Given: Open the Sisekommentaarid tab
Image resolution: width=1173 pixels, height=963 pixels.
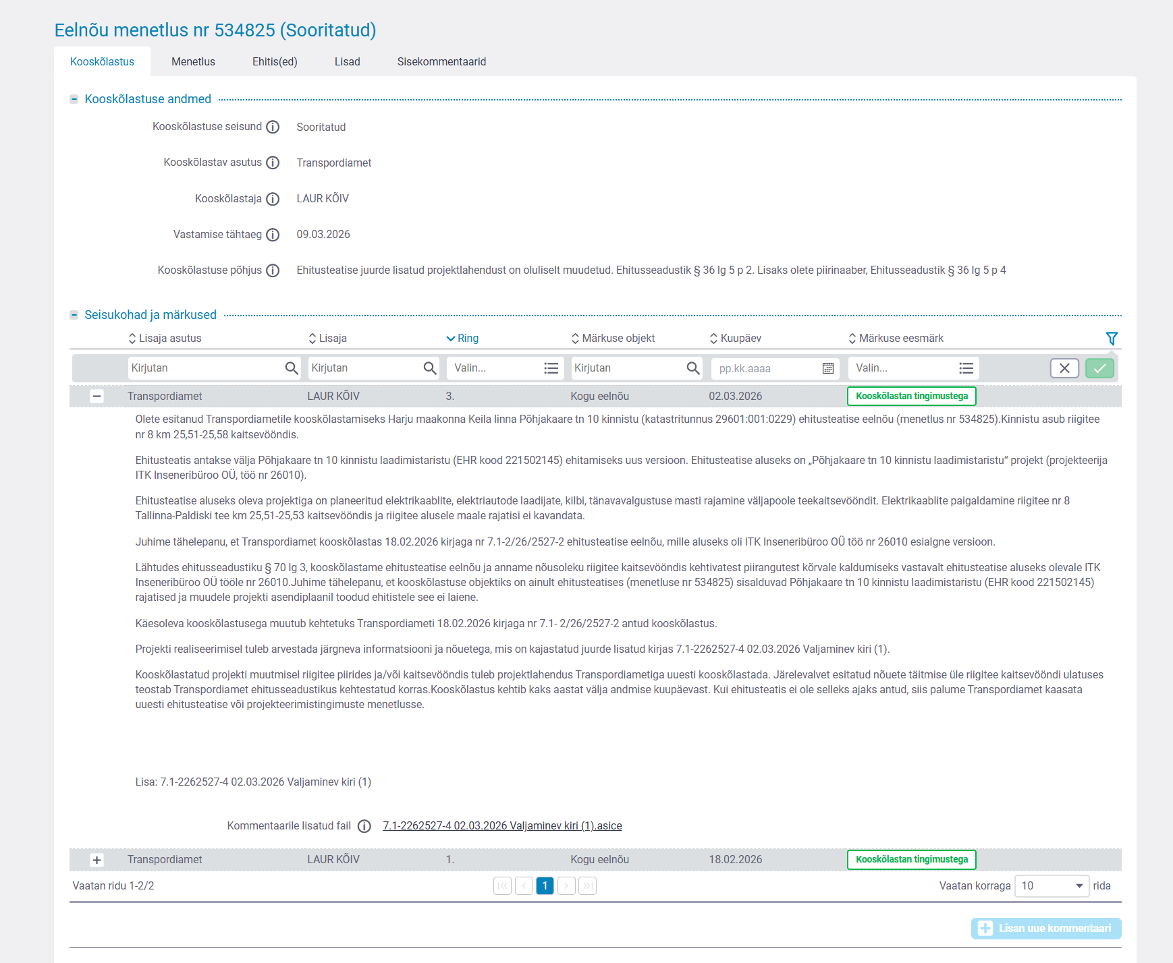Looking at the screenshot, I should click(x=441, y=62).
